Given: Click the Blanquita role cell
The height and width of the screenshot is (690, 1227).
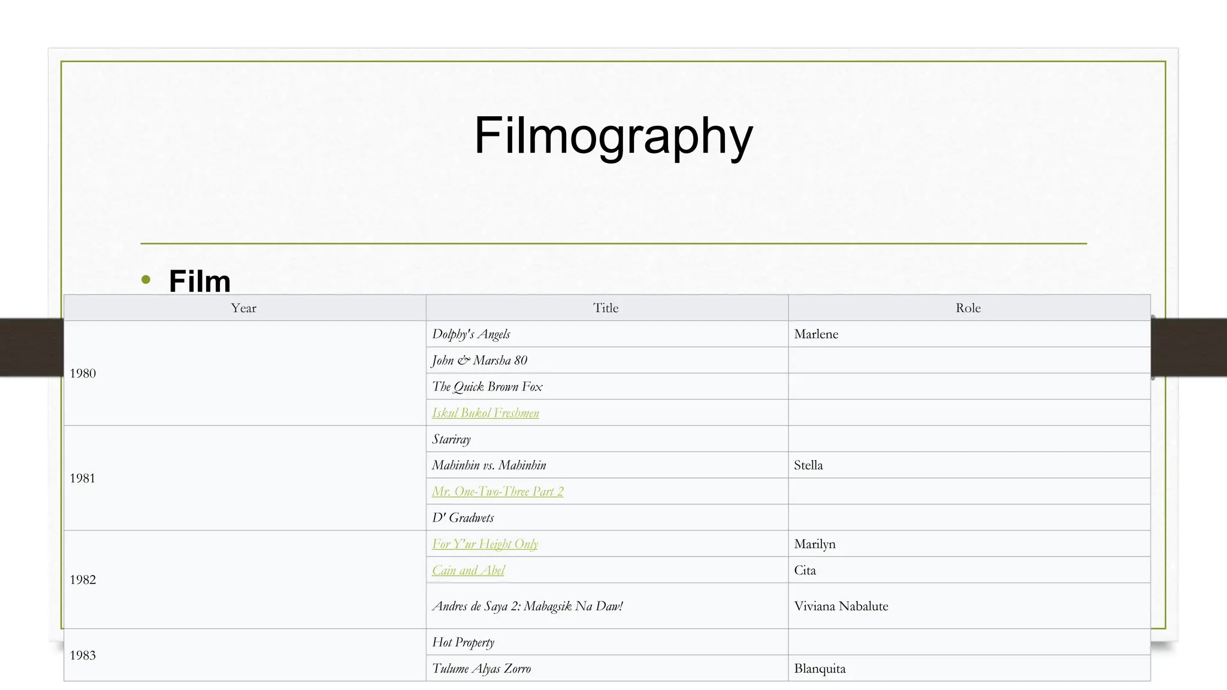Looking at the screenshot, I should (x=820, y=668).
